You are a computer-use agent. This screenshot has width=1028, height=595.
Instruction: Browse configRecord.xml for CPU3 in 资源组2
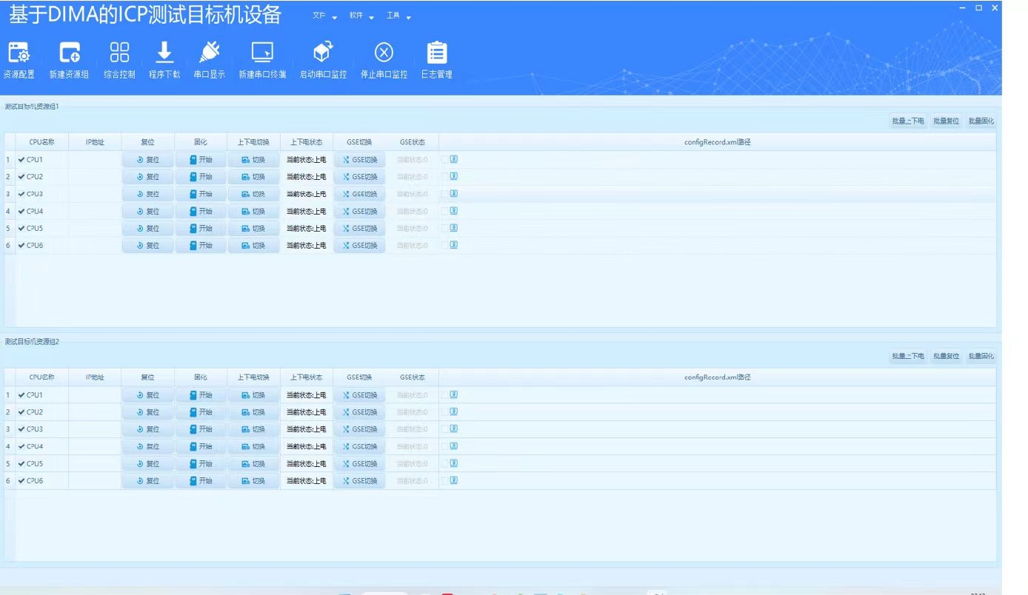(454, 428)
